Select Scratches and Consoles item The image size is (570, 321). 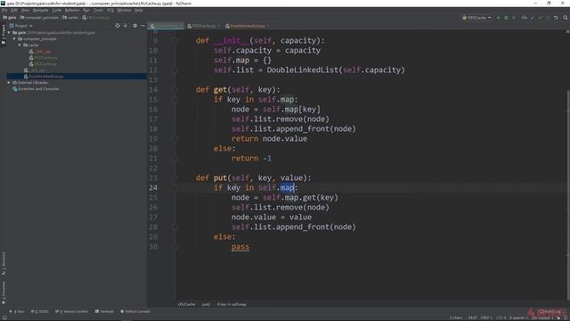tap(36, 88)
